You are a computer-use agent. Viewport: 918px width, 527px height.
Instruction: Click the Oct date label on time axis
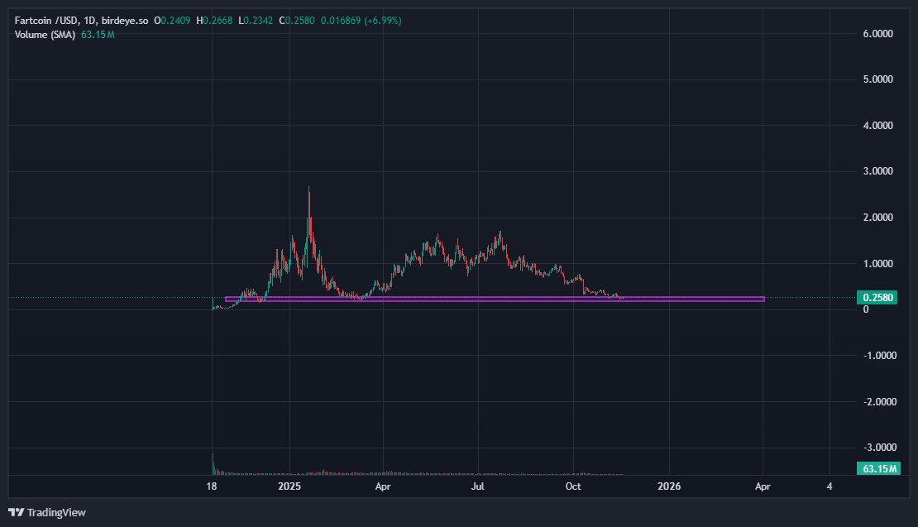pos(573,486)
